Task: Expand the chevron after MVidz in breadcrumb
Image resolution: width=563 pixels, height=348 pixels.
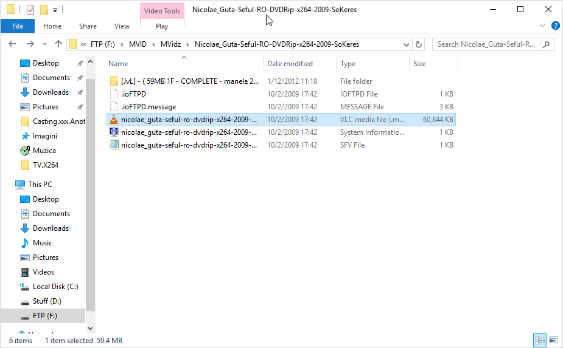Action: coord(188,44)
